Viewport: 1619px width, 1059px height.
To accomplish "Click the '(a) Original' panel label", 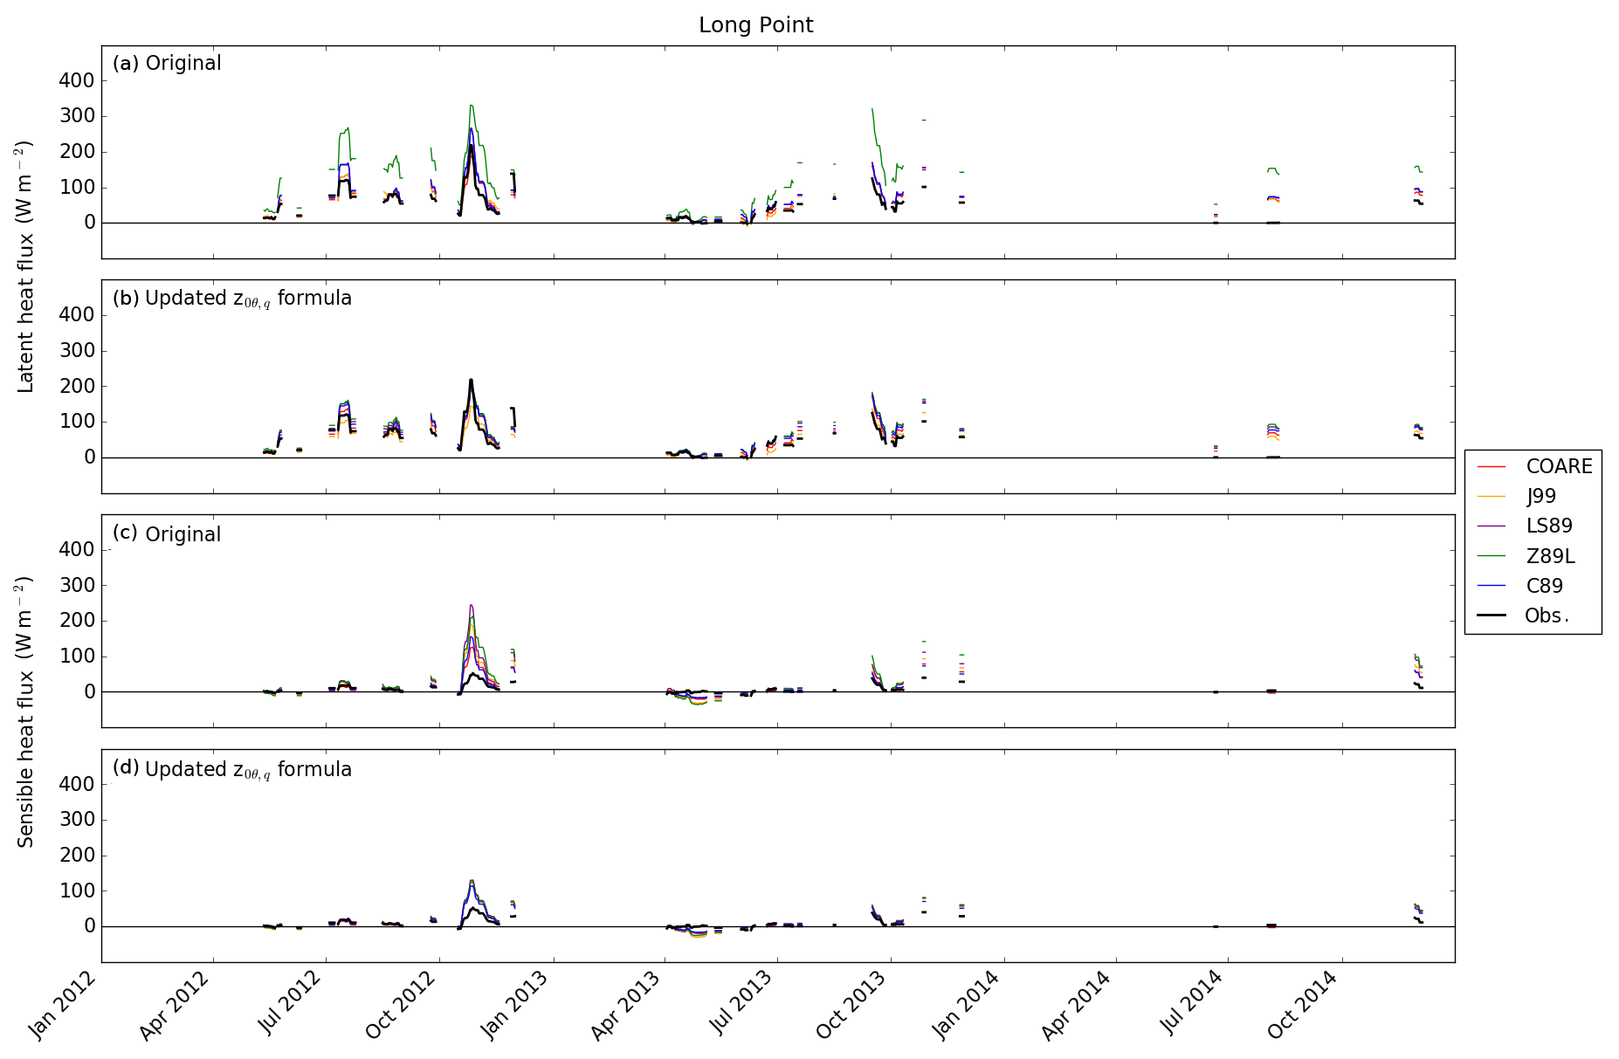I will [x=167, y=64].
